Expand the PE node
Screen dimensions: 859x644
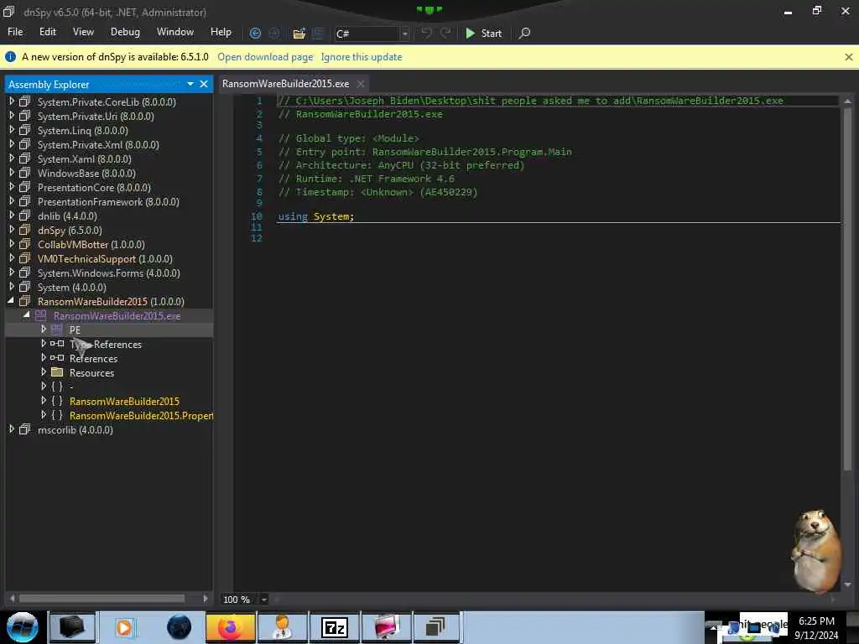coord(44,329)
